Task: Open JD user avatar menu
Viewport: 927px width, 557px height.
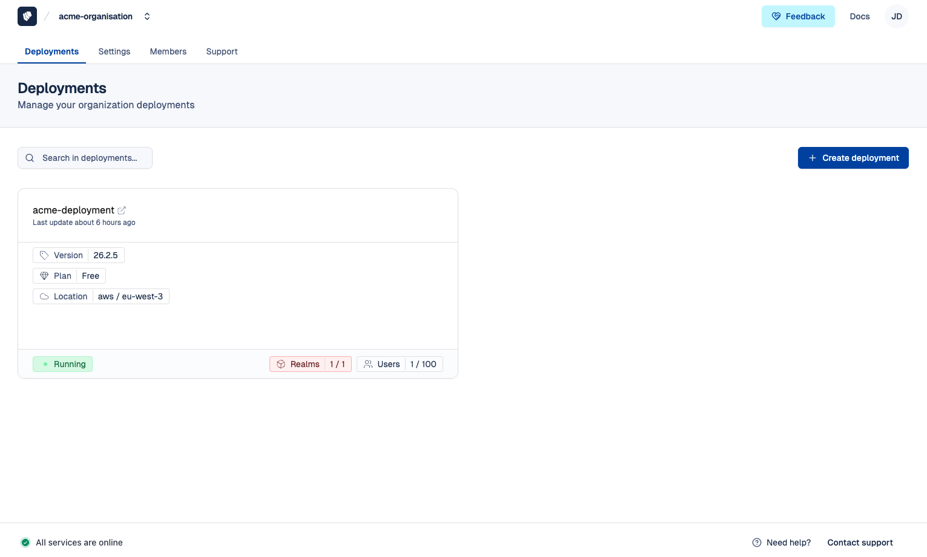Action: click(896, 16)
